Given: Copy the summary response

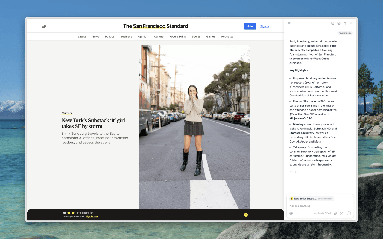Looking at the screenshot, I should (x=291, y=172).
